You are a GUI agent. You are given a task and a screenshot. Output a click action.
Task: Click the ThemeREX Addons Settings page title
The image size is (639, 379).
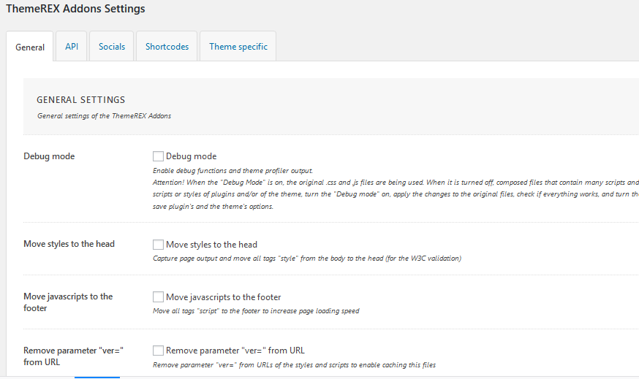coord(75,9)
